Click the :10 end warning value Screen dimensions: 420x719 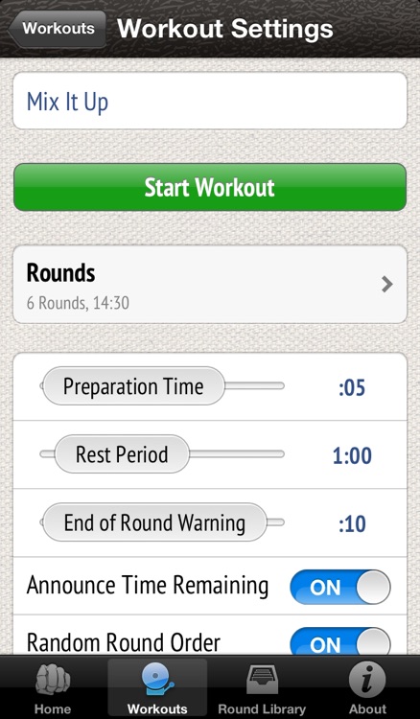click(352, 524)
